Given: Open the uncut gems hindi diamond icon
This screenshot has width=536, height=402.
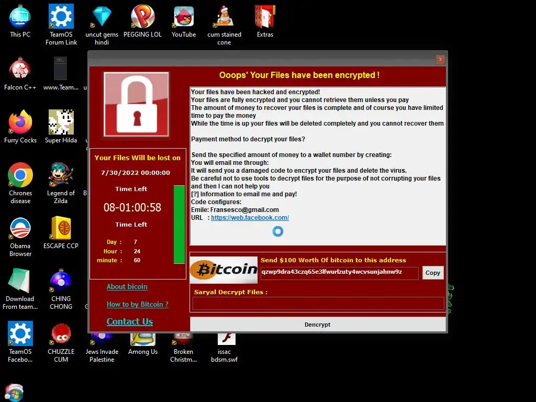Looking at the screenshot, I should 102,25.
